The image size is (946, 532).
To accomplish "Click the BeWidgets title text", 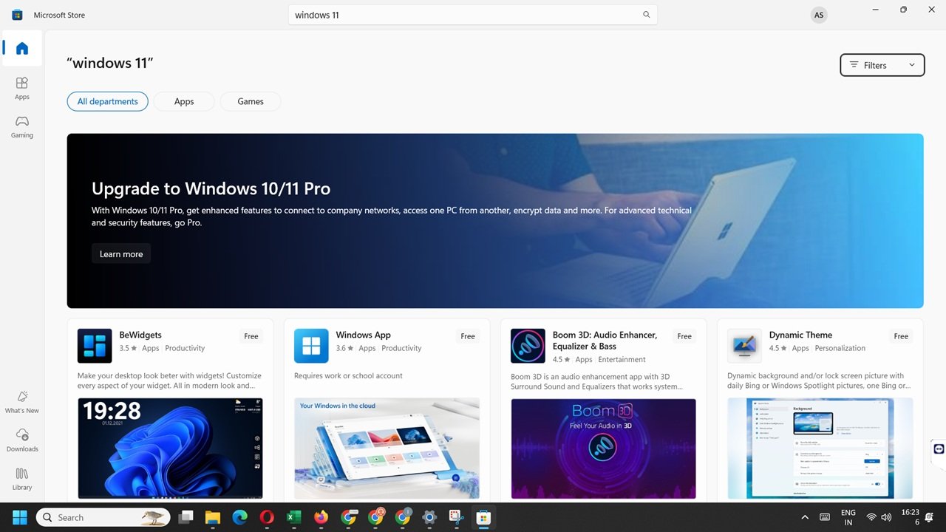I will [x=140, y=335].
